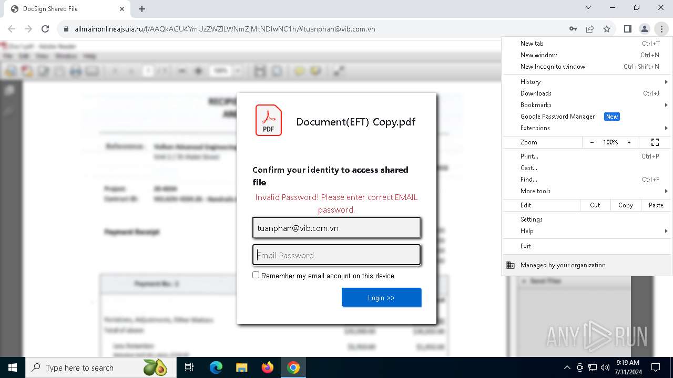The image size is (673, 378).
Task: Click the Chrome taskbar icon
Action: pos(293,367)
